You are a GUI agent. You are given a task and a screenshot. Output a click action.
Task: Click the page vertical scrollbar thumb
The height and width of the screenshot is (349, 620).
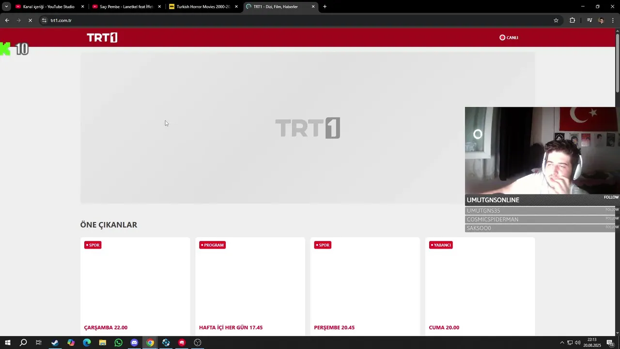[x=617, y=62]
